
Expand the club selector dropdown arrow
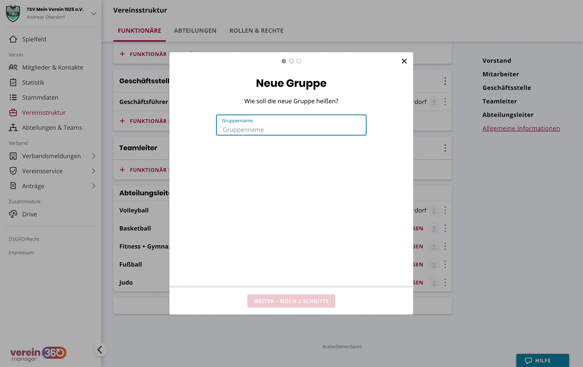[x=94, y=14]
